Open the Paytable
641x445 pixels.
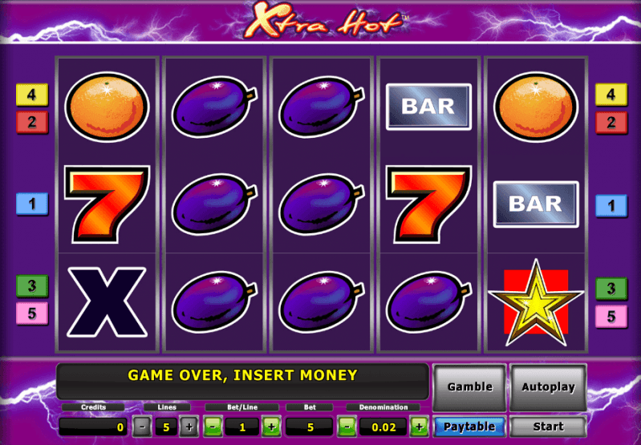coord(469,427)
